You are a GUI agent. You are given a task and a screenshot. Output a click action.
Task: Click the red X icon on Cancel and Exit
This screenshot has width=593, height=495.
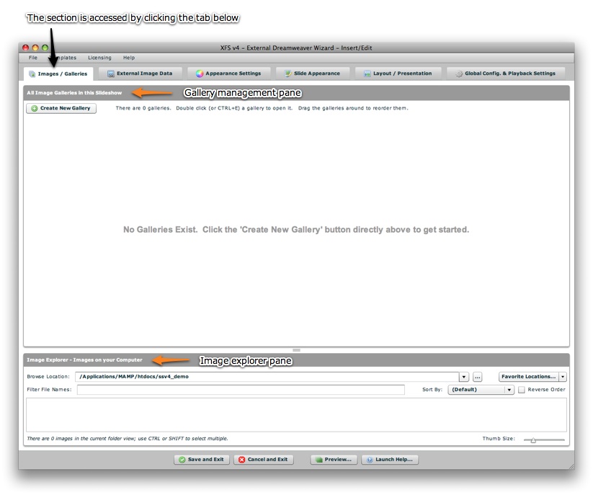point(241,460)
